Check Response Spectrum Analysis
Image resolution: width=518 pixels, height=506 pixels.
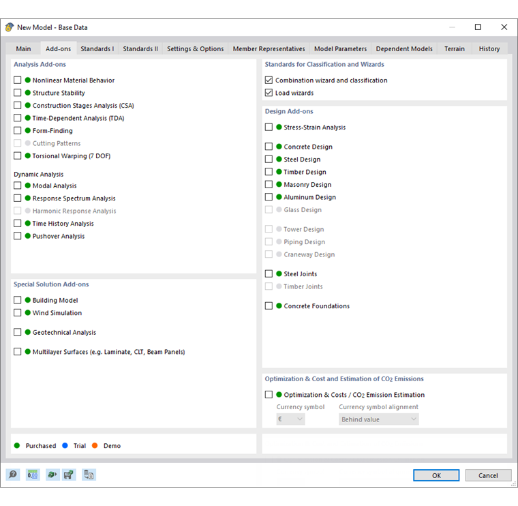pos(18,198)
